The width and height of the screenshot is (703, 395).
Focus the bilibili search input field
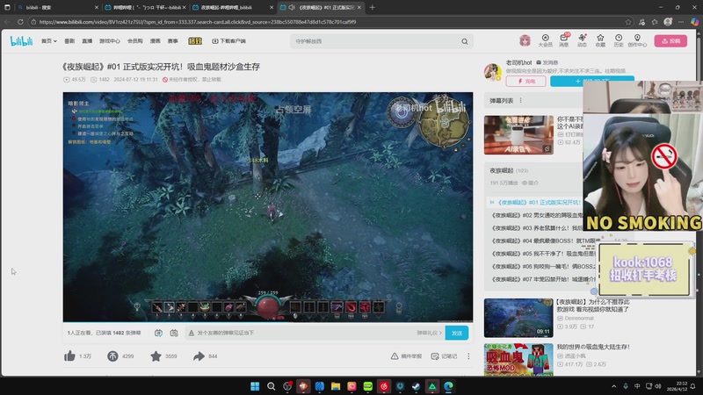(374, 41)
